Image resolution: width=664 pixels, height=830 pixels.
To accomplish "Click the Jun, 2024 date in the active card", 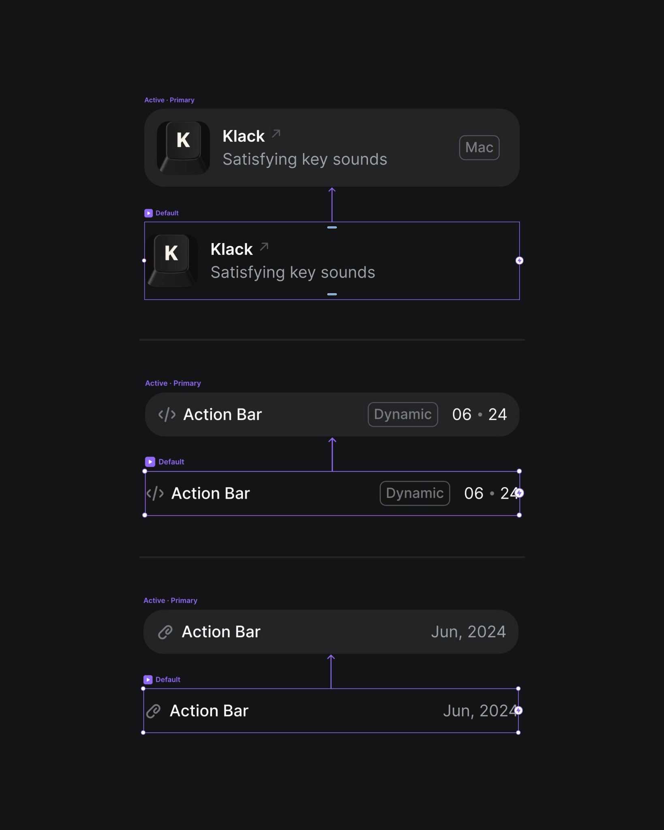I will tap(469, 631).
